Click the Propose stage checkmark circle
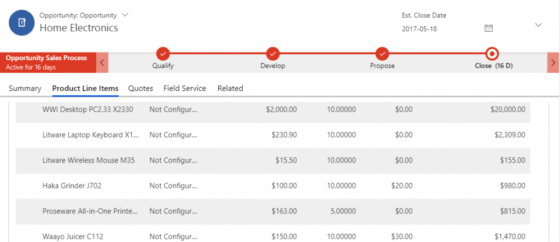The image size is (560, 242). point(382,54)
